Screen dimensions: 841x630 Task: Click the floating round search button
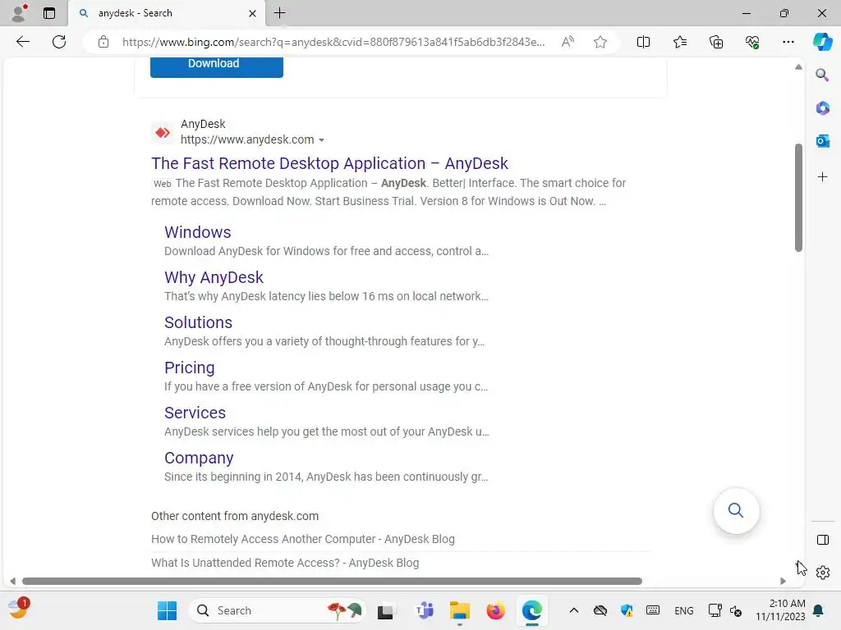click(x=736, y=510)
